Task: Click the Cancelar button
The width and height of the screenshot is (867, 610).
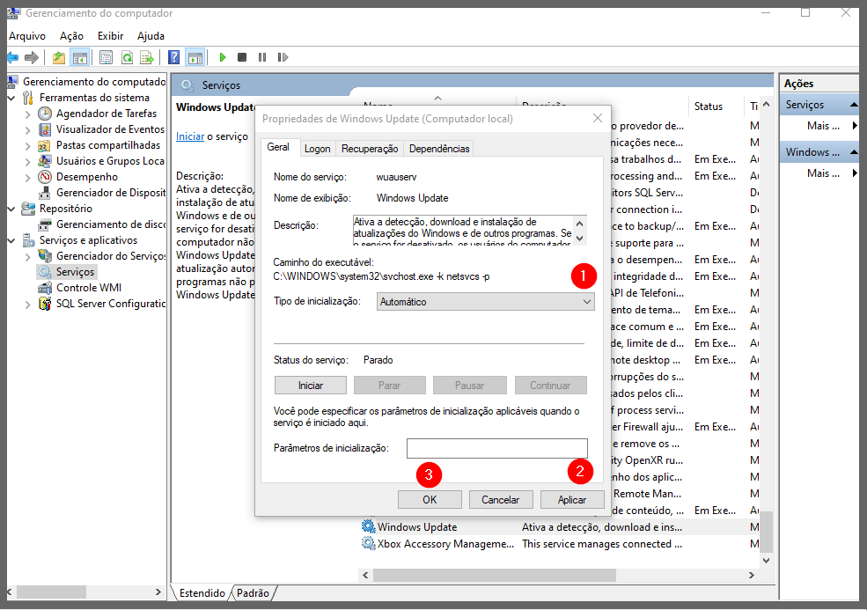Action: pos(501,500)
